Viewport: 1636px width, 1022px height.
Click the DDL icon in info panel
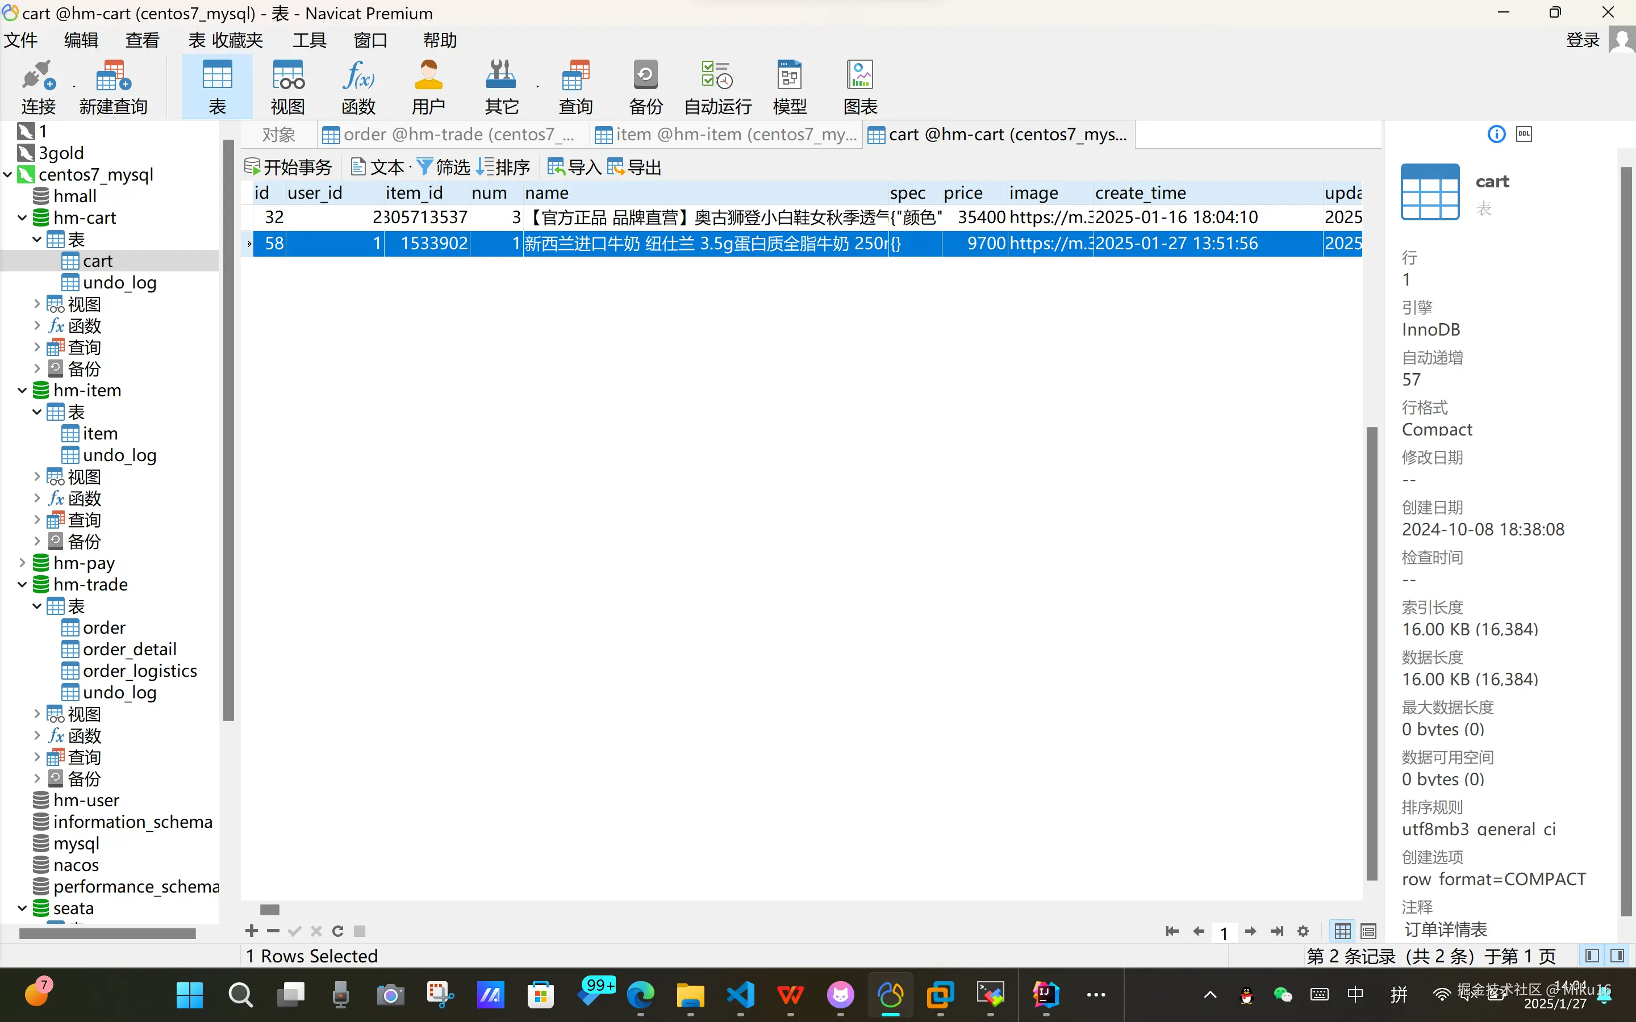coord(1524,134)
